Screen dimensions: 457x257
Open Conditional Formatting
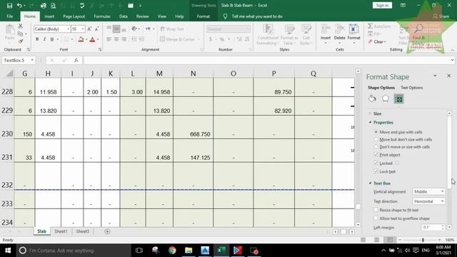pyautogui.click(x=268, y=34)
